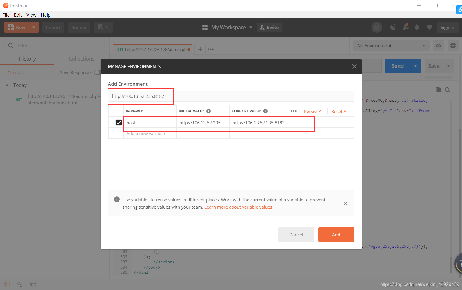Screen dimensions: 462x290
Task: Click the Cancel button
Action: (x=296, y=235)
